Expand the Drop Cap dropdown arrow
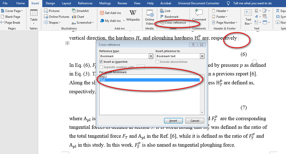286x154 pixels. point(260,22)
